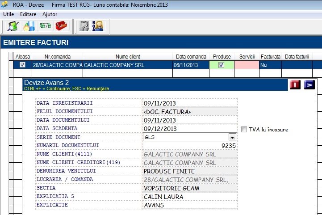The height and width of the screenshot is (215, 322).
Task: Click the magnifier search toolbar icon
Action: tap(13, 26)
